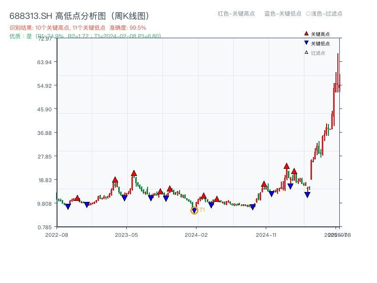Toggle 关键高点 visibility in the chart legend
Viewport: 377px width, 283px height.
[x=316, y=33]
